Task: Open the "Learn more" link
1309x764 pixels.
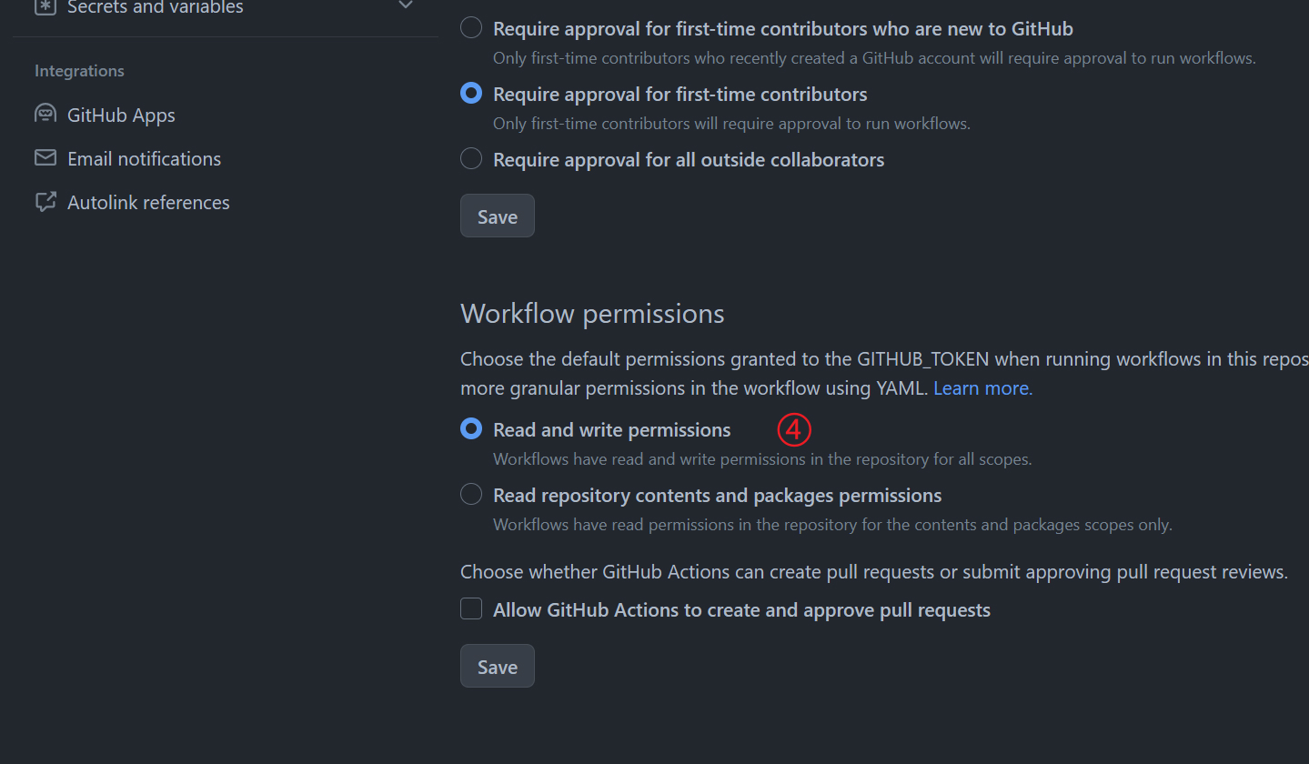Action: [981, 387]
